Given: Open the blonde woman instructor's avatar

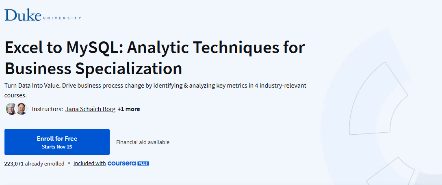Looking at the screenshot, I should 11,109.
